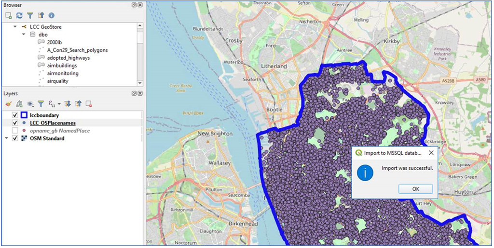Viewport: 494px width, 248px height.
Task: Select the OSM Standard layer name
Action: [x=47, y=138]
